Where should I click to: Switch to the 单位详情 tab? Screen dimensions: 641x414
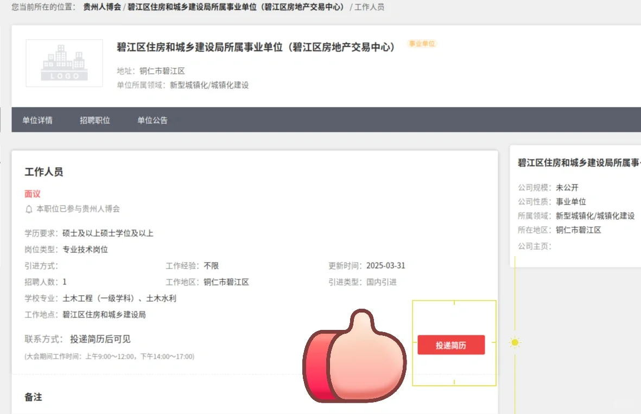click(x=37, y=120)
